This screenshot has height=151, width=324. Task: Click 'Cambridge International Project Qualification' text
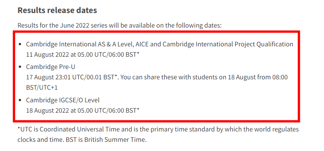(x=228, y=44)
